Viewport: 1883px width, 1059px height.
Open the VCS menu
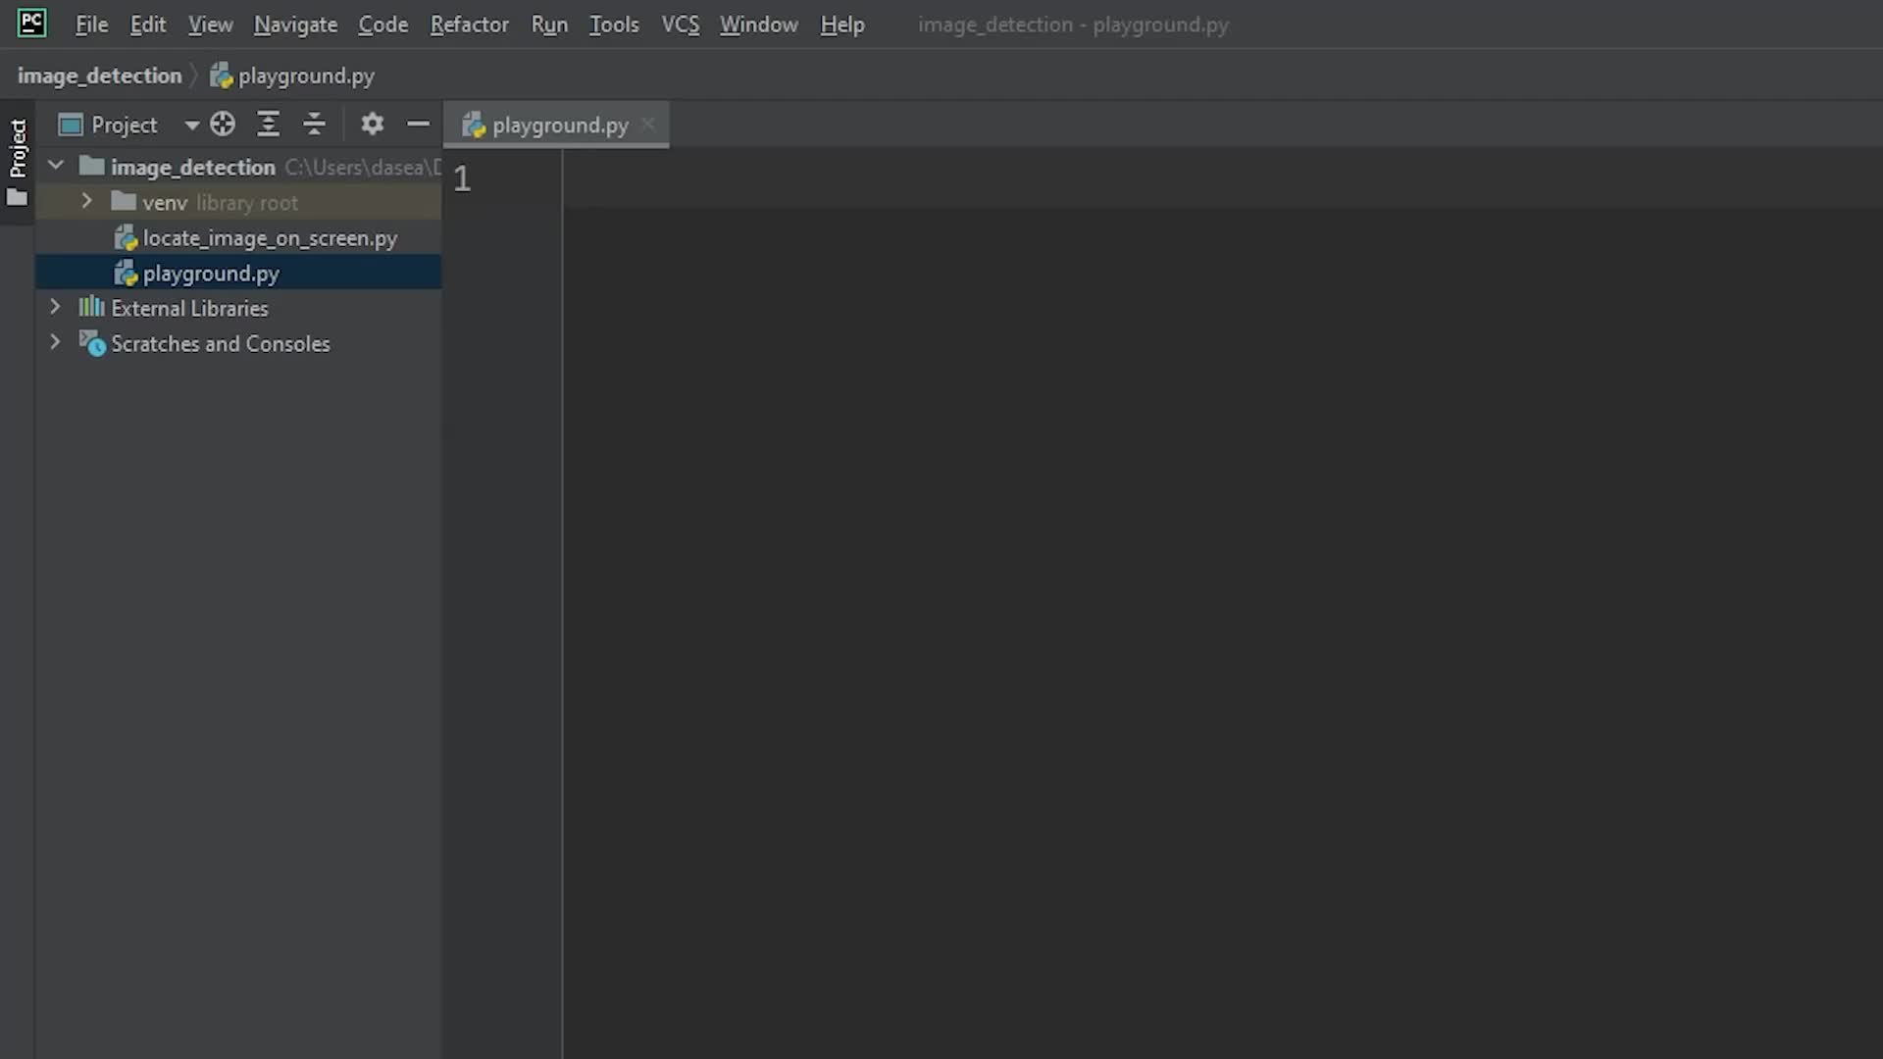tap(680, 25)
